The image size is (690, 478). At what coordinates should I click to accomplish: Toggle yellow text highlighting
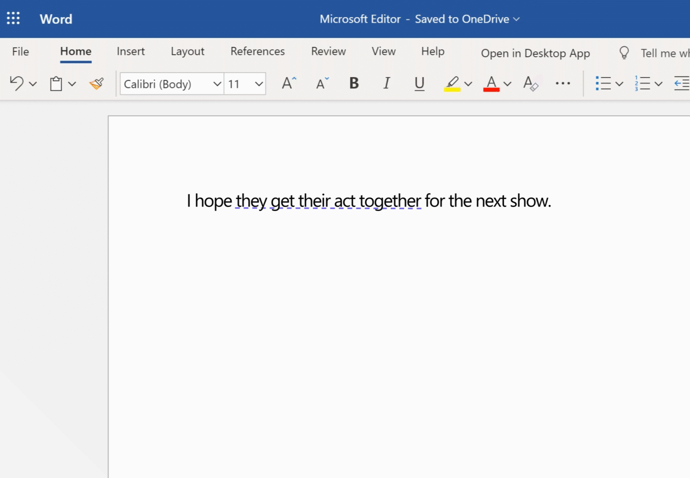coord(452,83)
